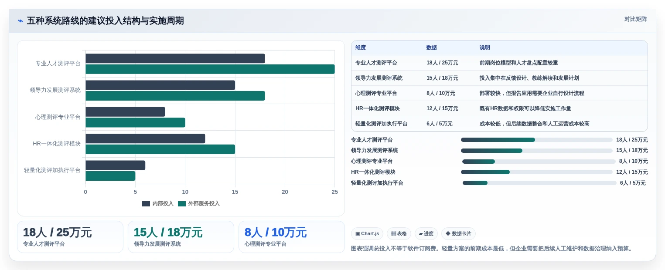Click the 轻量化测评加执行平台 progress bar
Image resolution: width=665 pixels, height=270 pixels.
539,183
